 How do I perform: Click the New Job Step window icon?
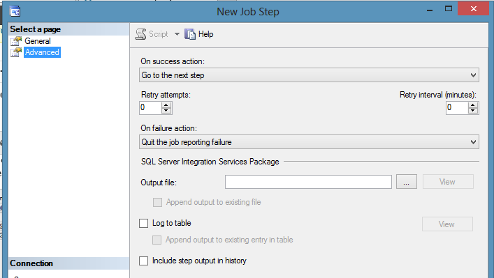[x=15, y=12]
